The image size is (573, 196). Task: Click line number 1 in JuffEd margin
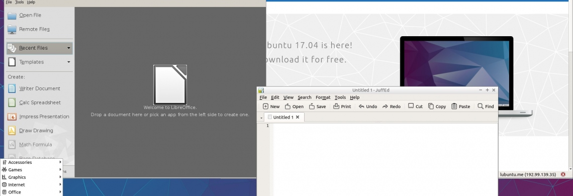click(267, 126)
